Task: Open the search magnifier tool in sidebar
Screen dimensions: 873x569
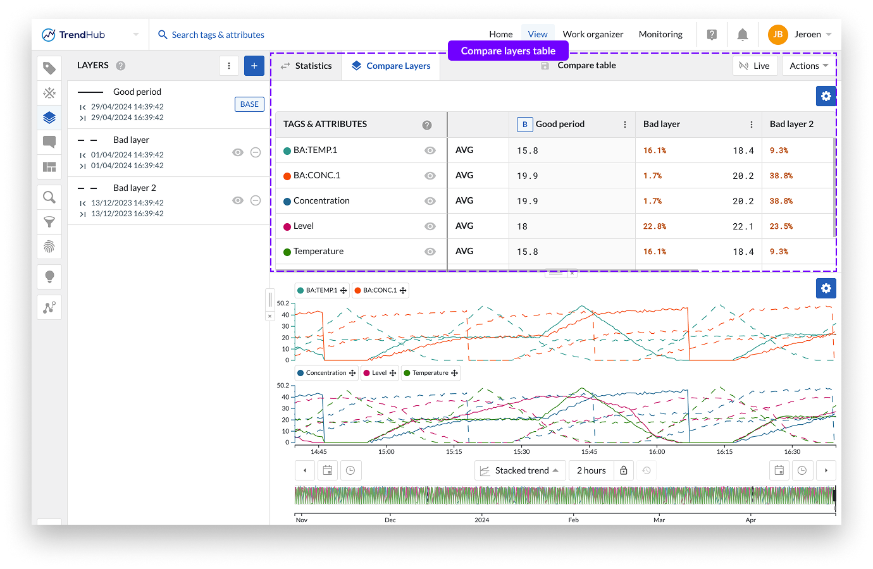Action: point(49,197)
